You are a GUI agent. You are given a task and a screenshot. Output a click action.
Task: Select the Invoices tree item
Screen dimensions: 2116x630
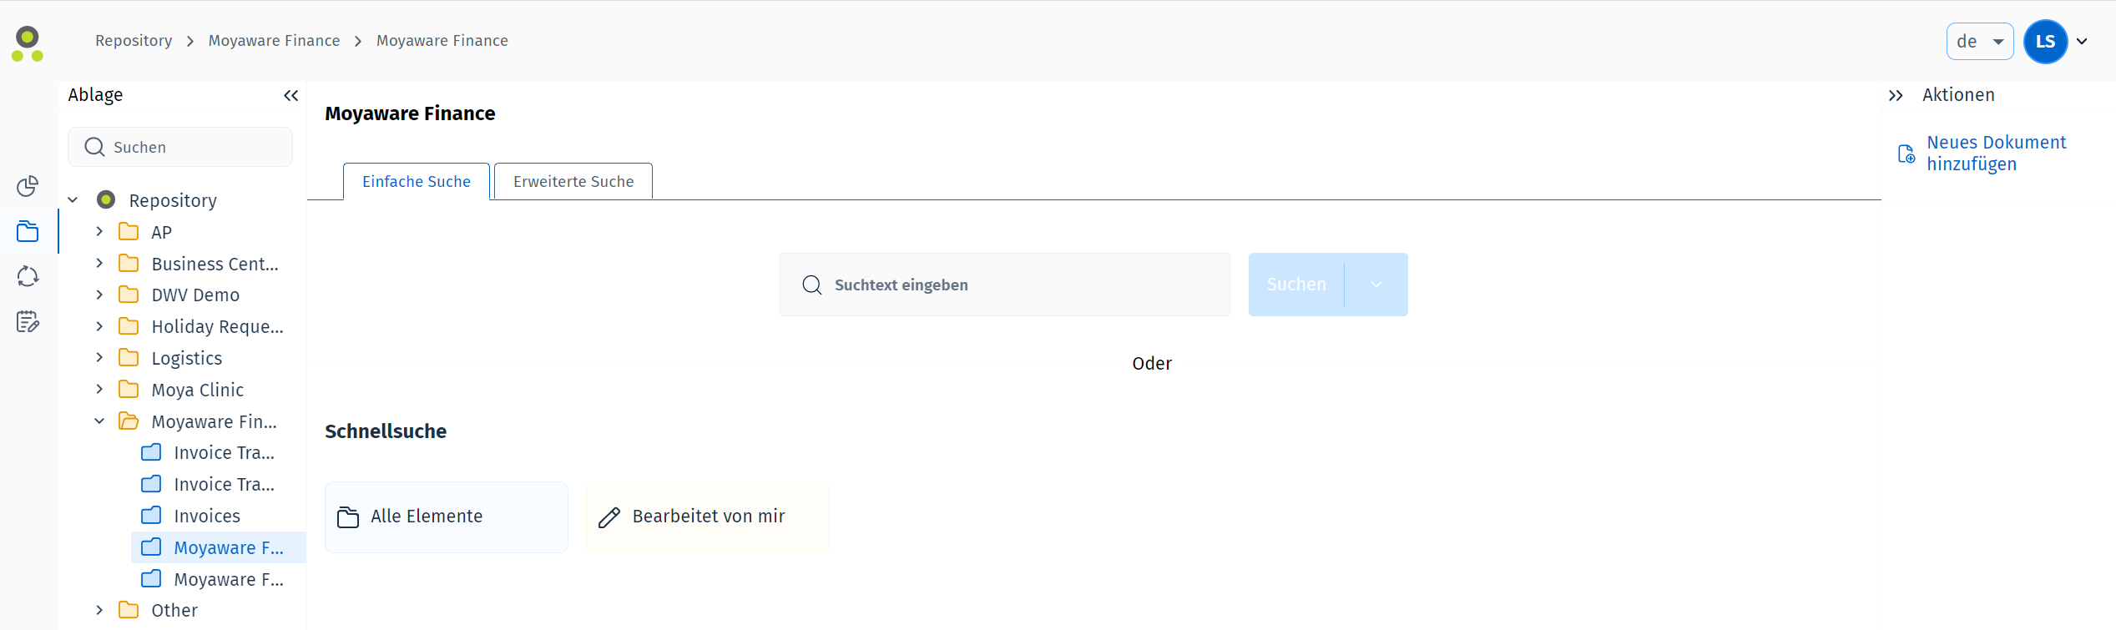[219, 517]
